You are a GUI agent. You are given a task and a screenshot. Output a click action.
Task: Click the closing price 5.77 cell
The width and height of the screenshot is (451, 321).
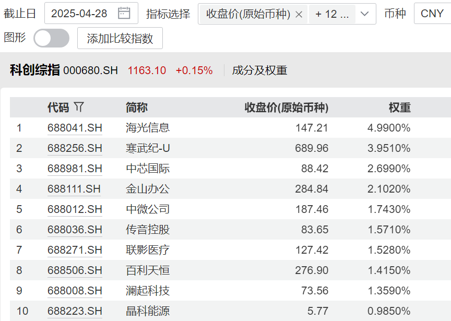(317, 311)
